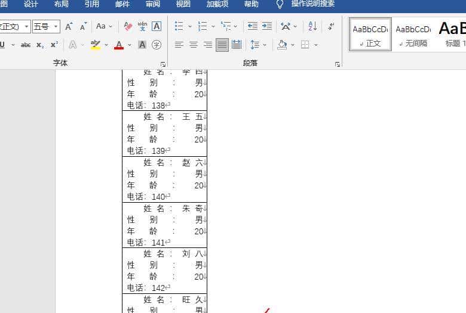
Task: Center align the text
Action: click(x=194, y=45)
